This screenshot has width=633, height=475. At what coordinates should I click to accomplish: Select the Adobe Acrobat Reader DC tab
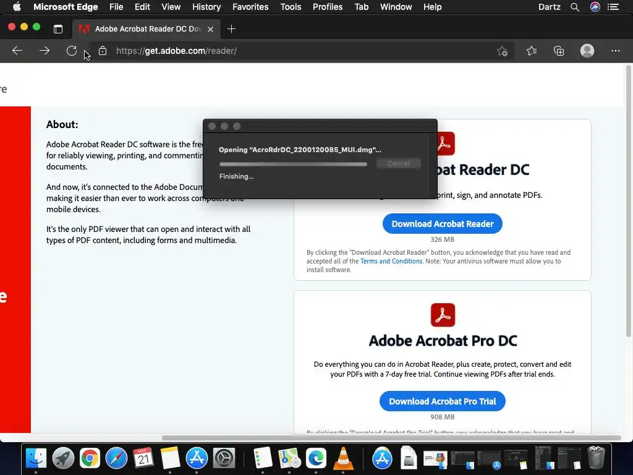(147, 29)
